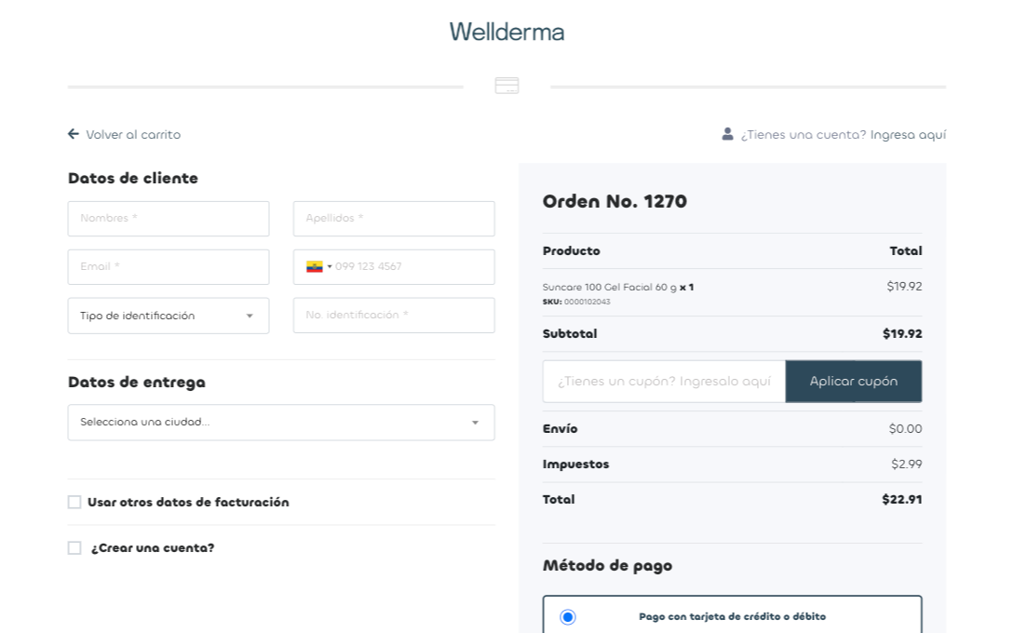The width and height of the screenshot is (1013, 633).
Task: Click the bold $19.92 Subtotal value
Action: tap(902, 334)
